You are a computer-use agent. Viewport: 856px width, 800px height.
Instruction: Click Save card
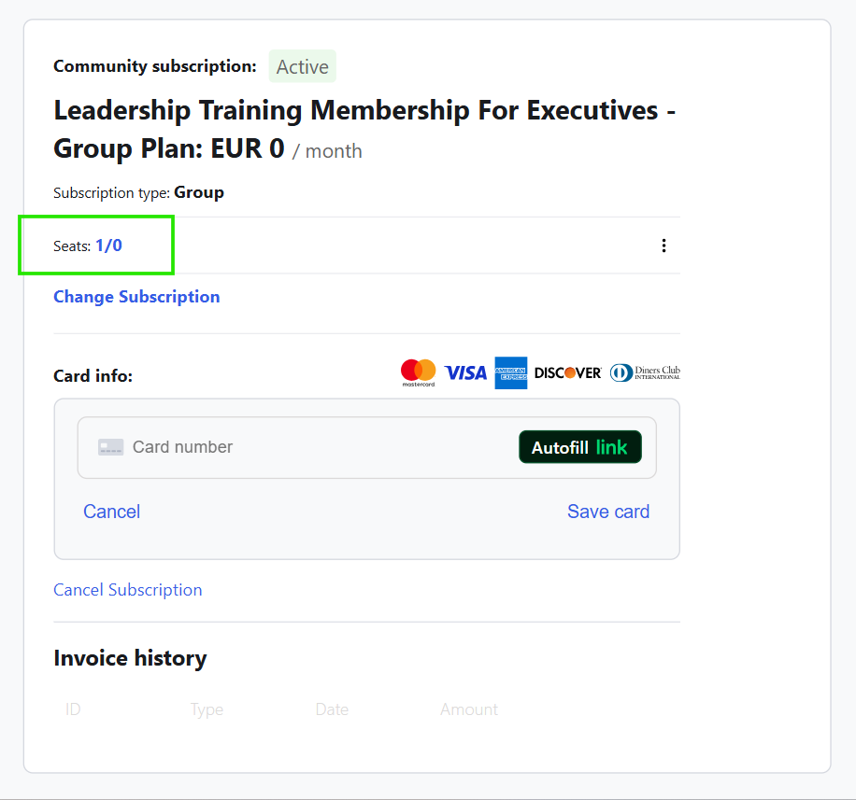[x=607, y=512]
